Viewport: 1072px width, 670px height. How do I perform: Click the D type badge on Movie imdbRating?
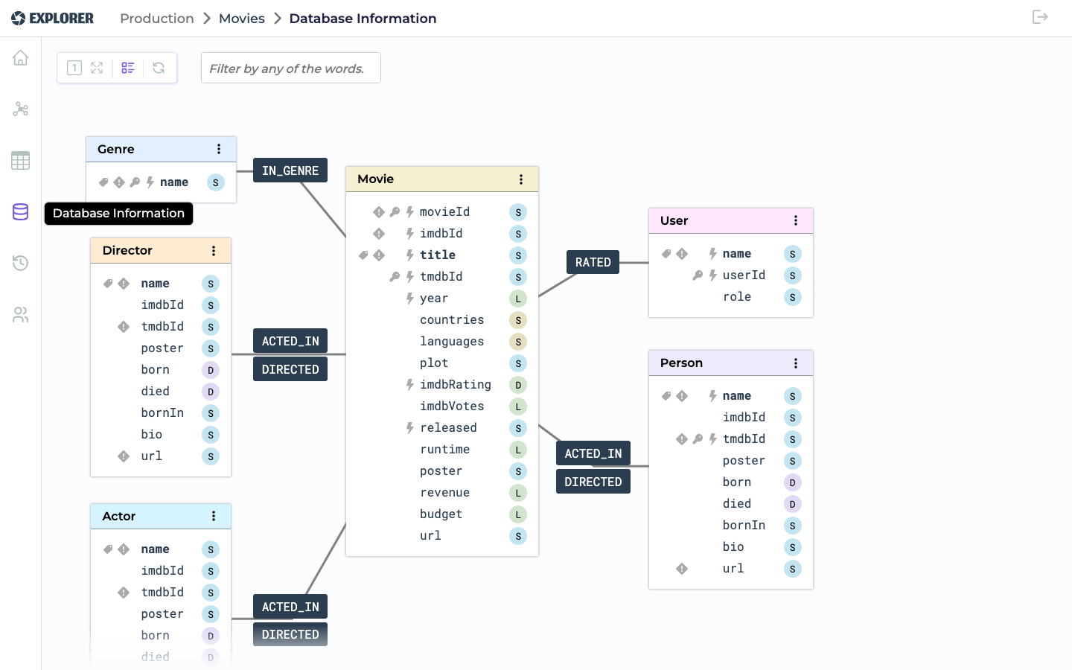click(518, 385)
